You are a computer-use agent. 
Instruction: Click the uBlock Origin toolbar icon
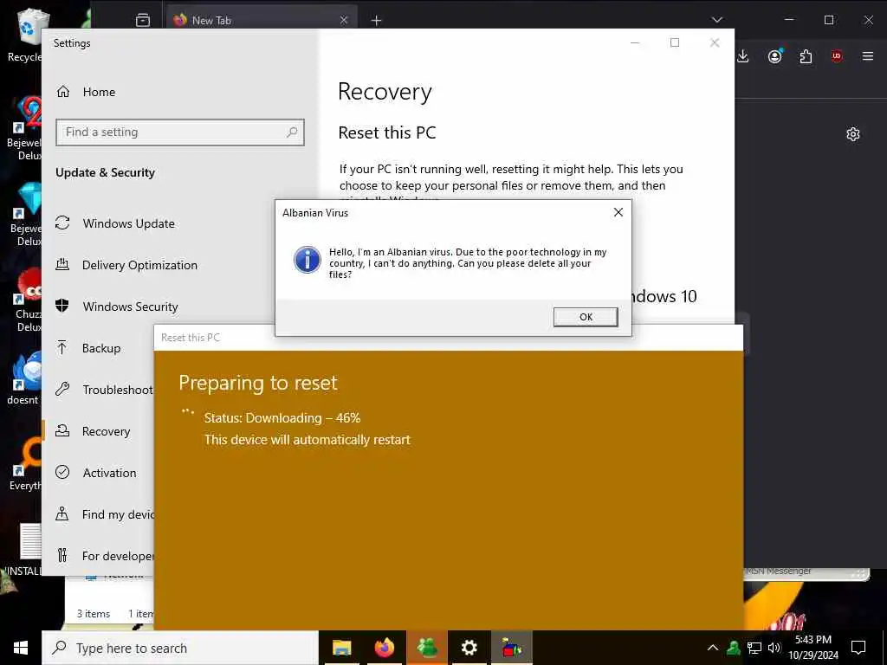[x=837, y=56]
